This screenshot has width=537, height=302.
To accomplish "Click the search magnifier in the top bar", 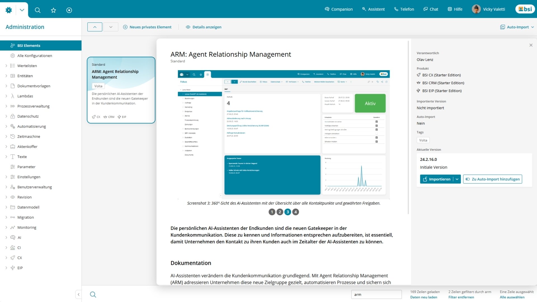I will [38, 10].
